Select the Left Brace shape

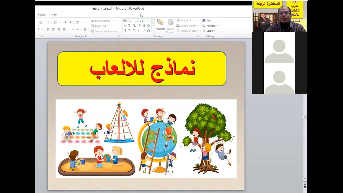(139, 31)
